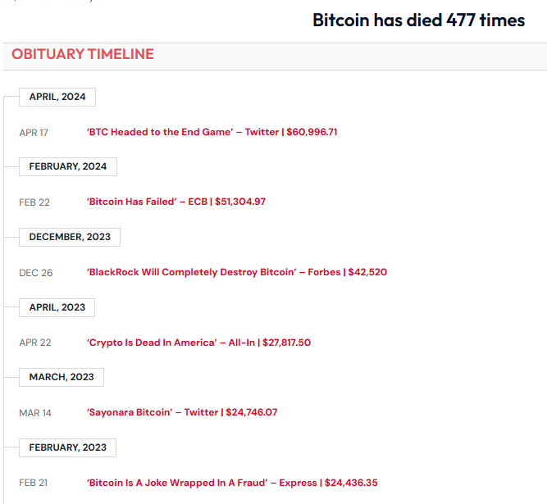
Task: Click the APR 22 date label
Action: (x=35, y=343)
